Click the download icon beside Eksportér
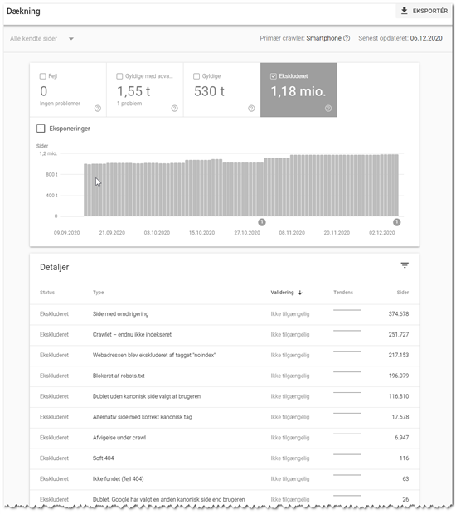The width and height of the screenshot is (456, 514). click(x=405, y=11)
